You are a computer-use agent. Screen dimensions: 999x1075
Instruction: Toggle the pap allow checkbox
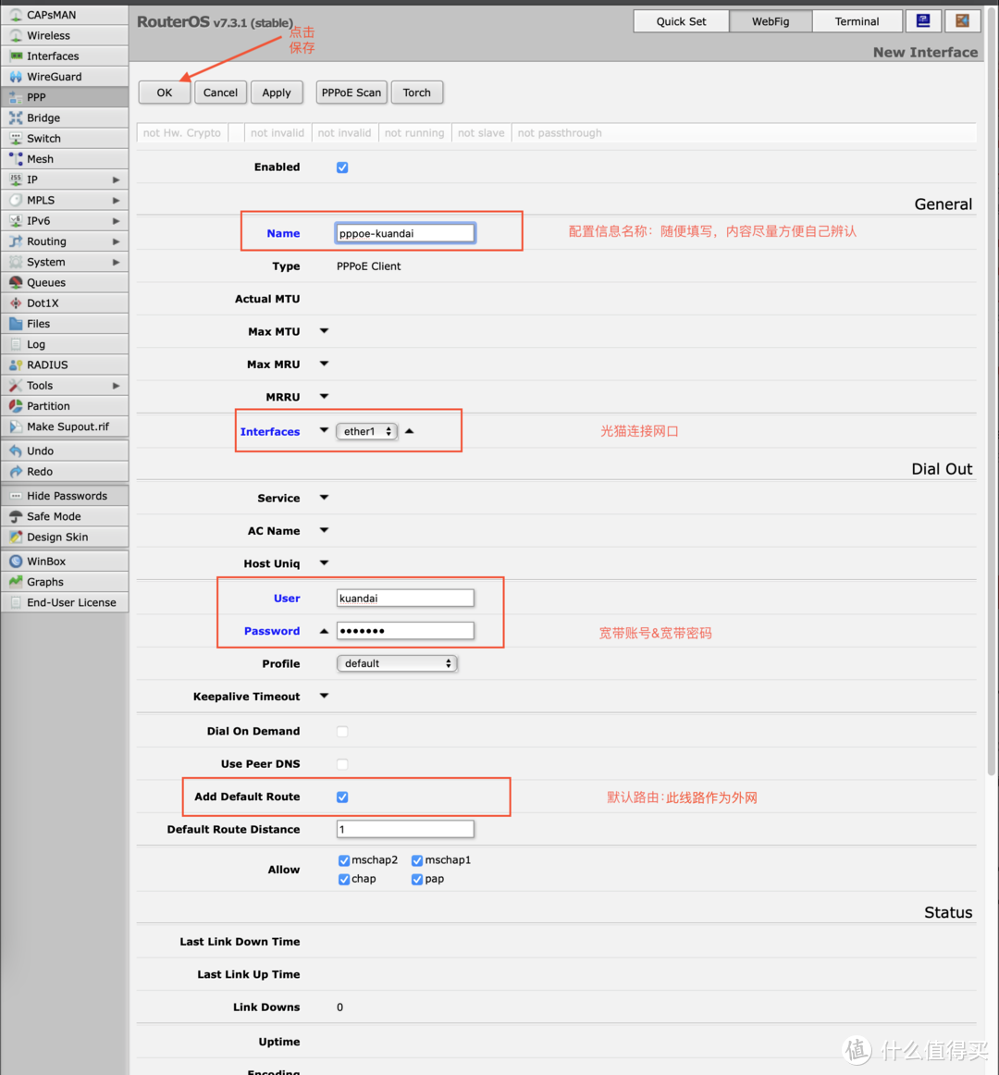pyautogui.click(x=417, y=880)
